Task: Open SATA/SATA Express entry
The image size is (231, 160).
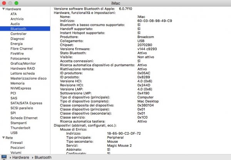Action: coord(26,103)
